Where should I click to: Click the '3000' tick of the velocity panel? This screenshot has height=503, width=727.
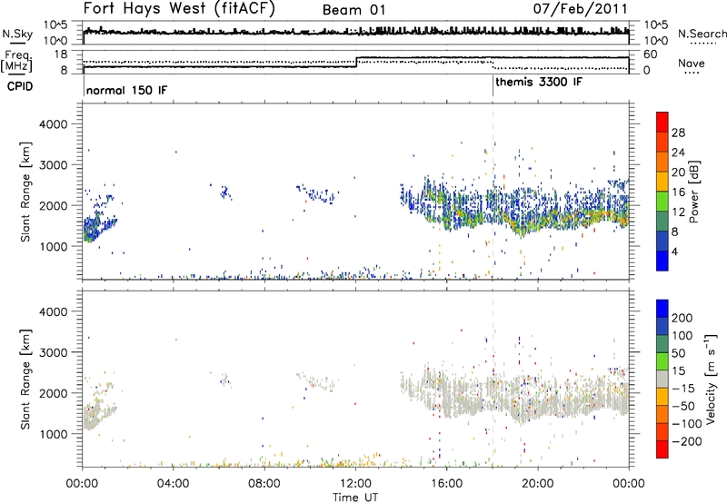pos(53,352)
